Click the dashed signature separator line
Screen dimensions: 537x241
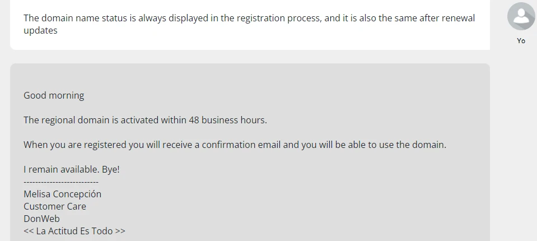(x=61, y=182)
